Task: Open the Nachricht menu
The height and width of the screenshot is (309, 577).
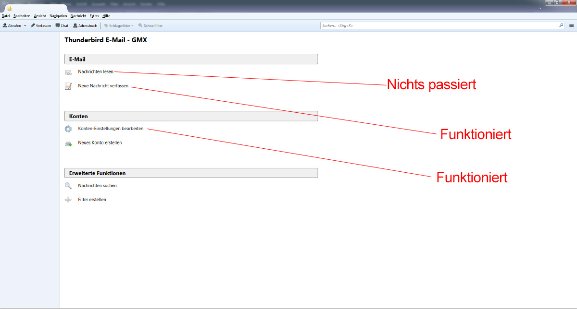Action: (78, 16)
